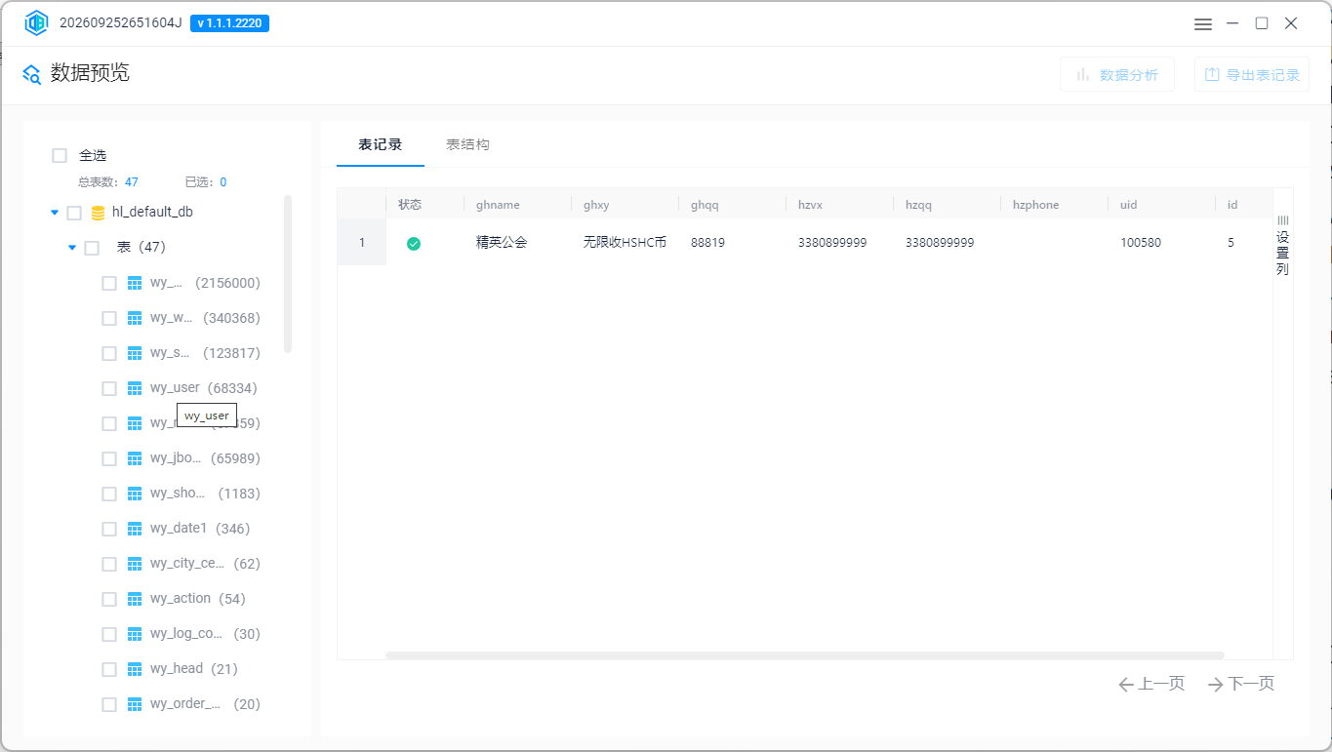Click table icon of the 2156000-record table
The image size is (1332, 752).
135,283
